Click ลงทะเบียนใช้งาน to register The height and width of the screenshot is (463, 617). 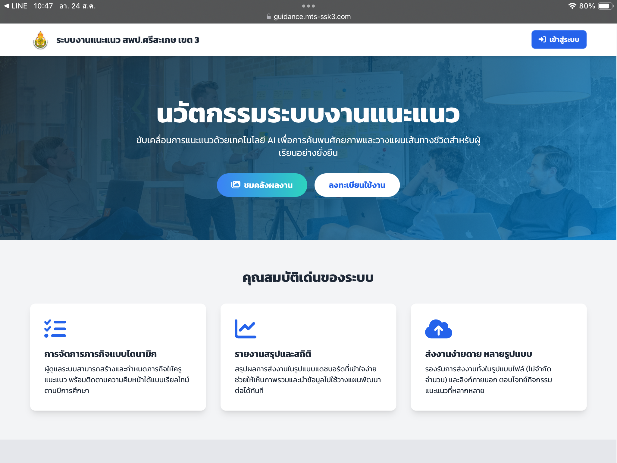point(357,185)
